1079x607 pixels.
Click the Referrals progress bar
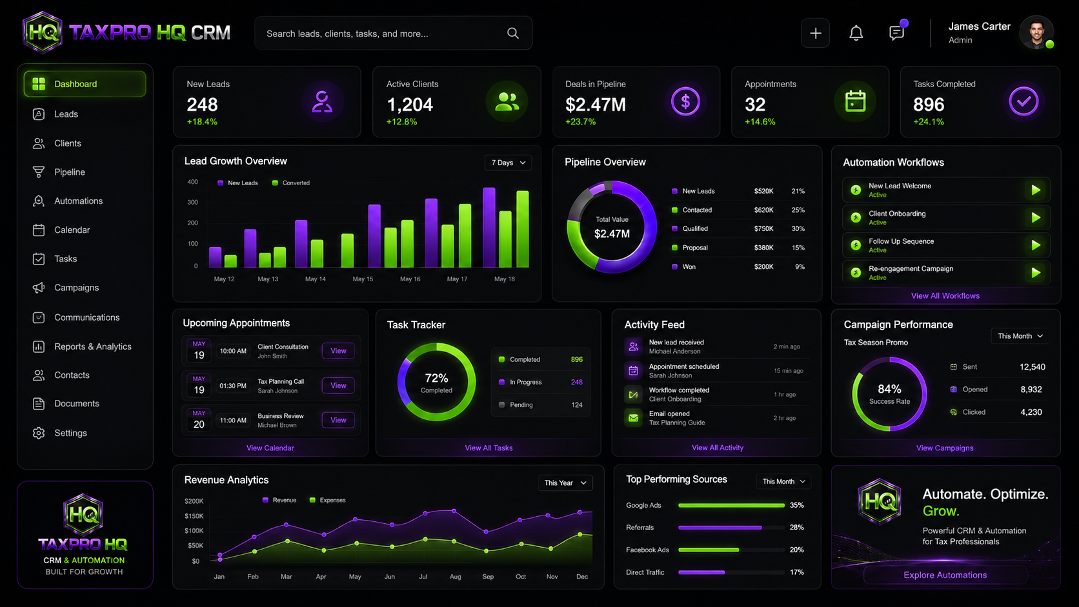coord(731,528)
